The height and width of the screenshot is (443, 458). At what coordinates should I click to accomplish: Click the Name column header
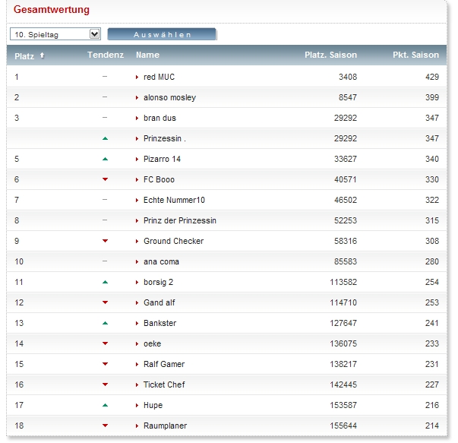147,55
